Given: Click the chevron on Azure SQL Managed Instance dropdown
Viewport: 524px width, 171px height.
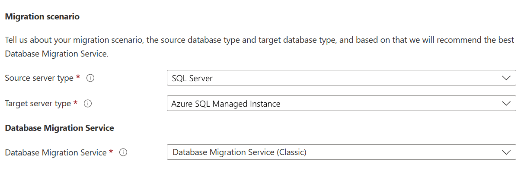Looking at the screenshot, I should (x=506, y=104).
